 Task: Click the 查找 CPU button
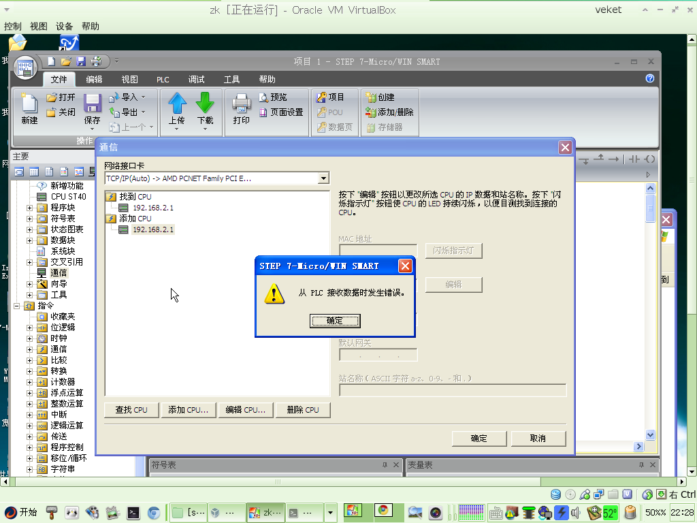[x=131, y=409]
